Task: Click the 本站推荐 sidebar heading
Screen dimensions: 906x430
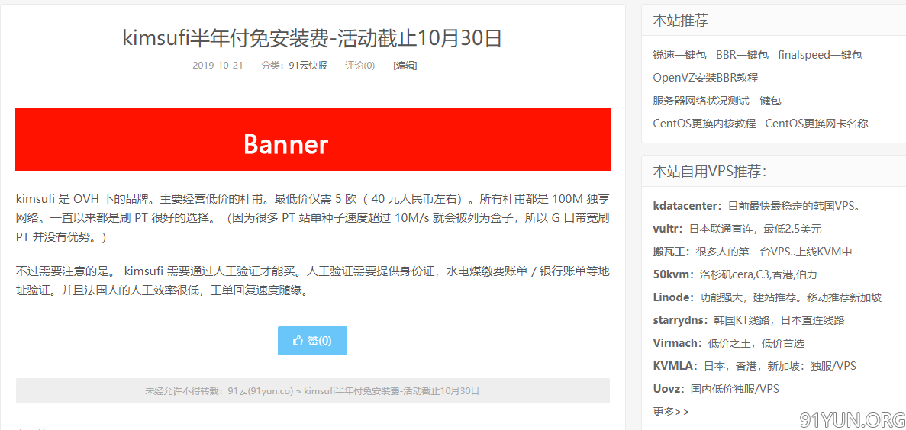Action: click(x=681, y=21)
